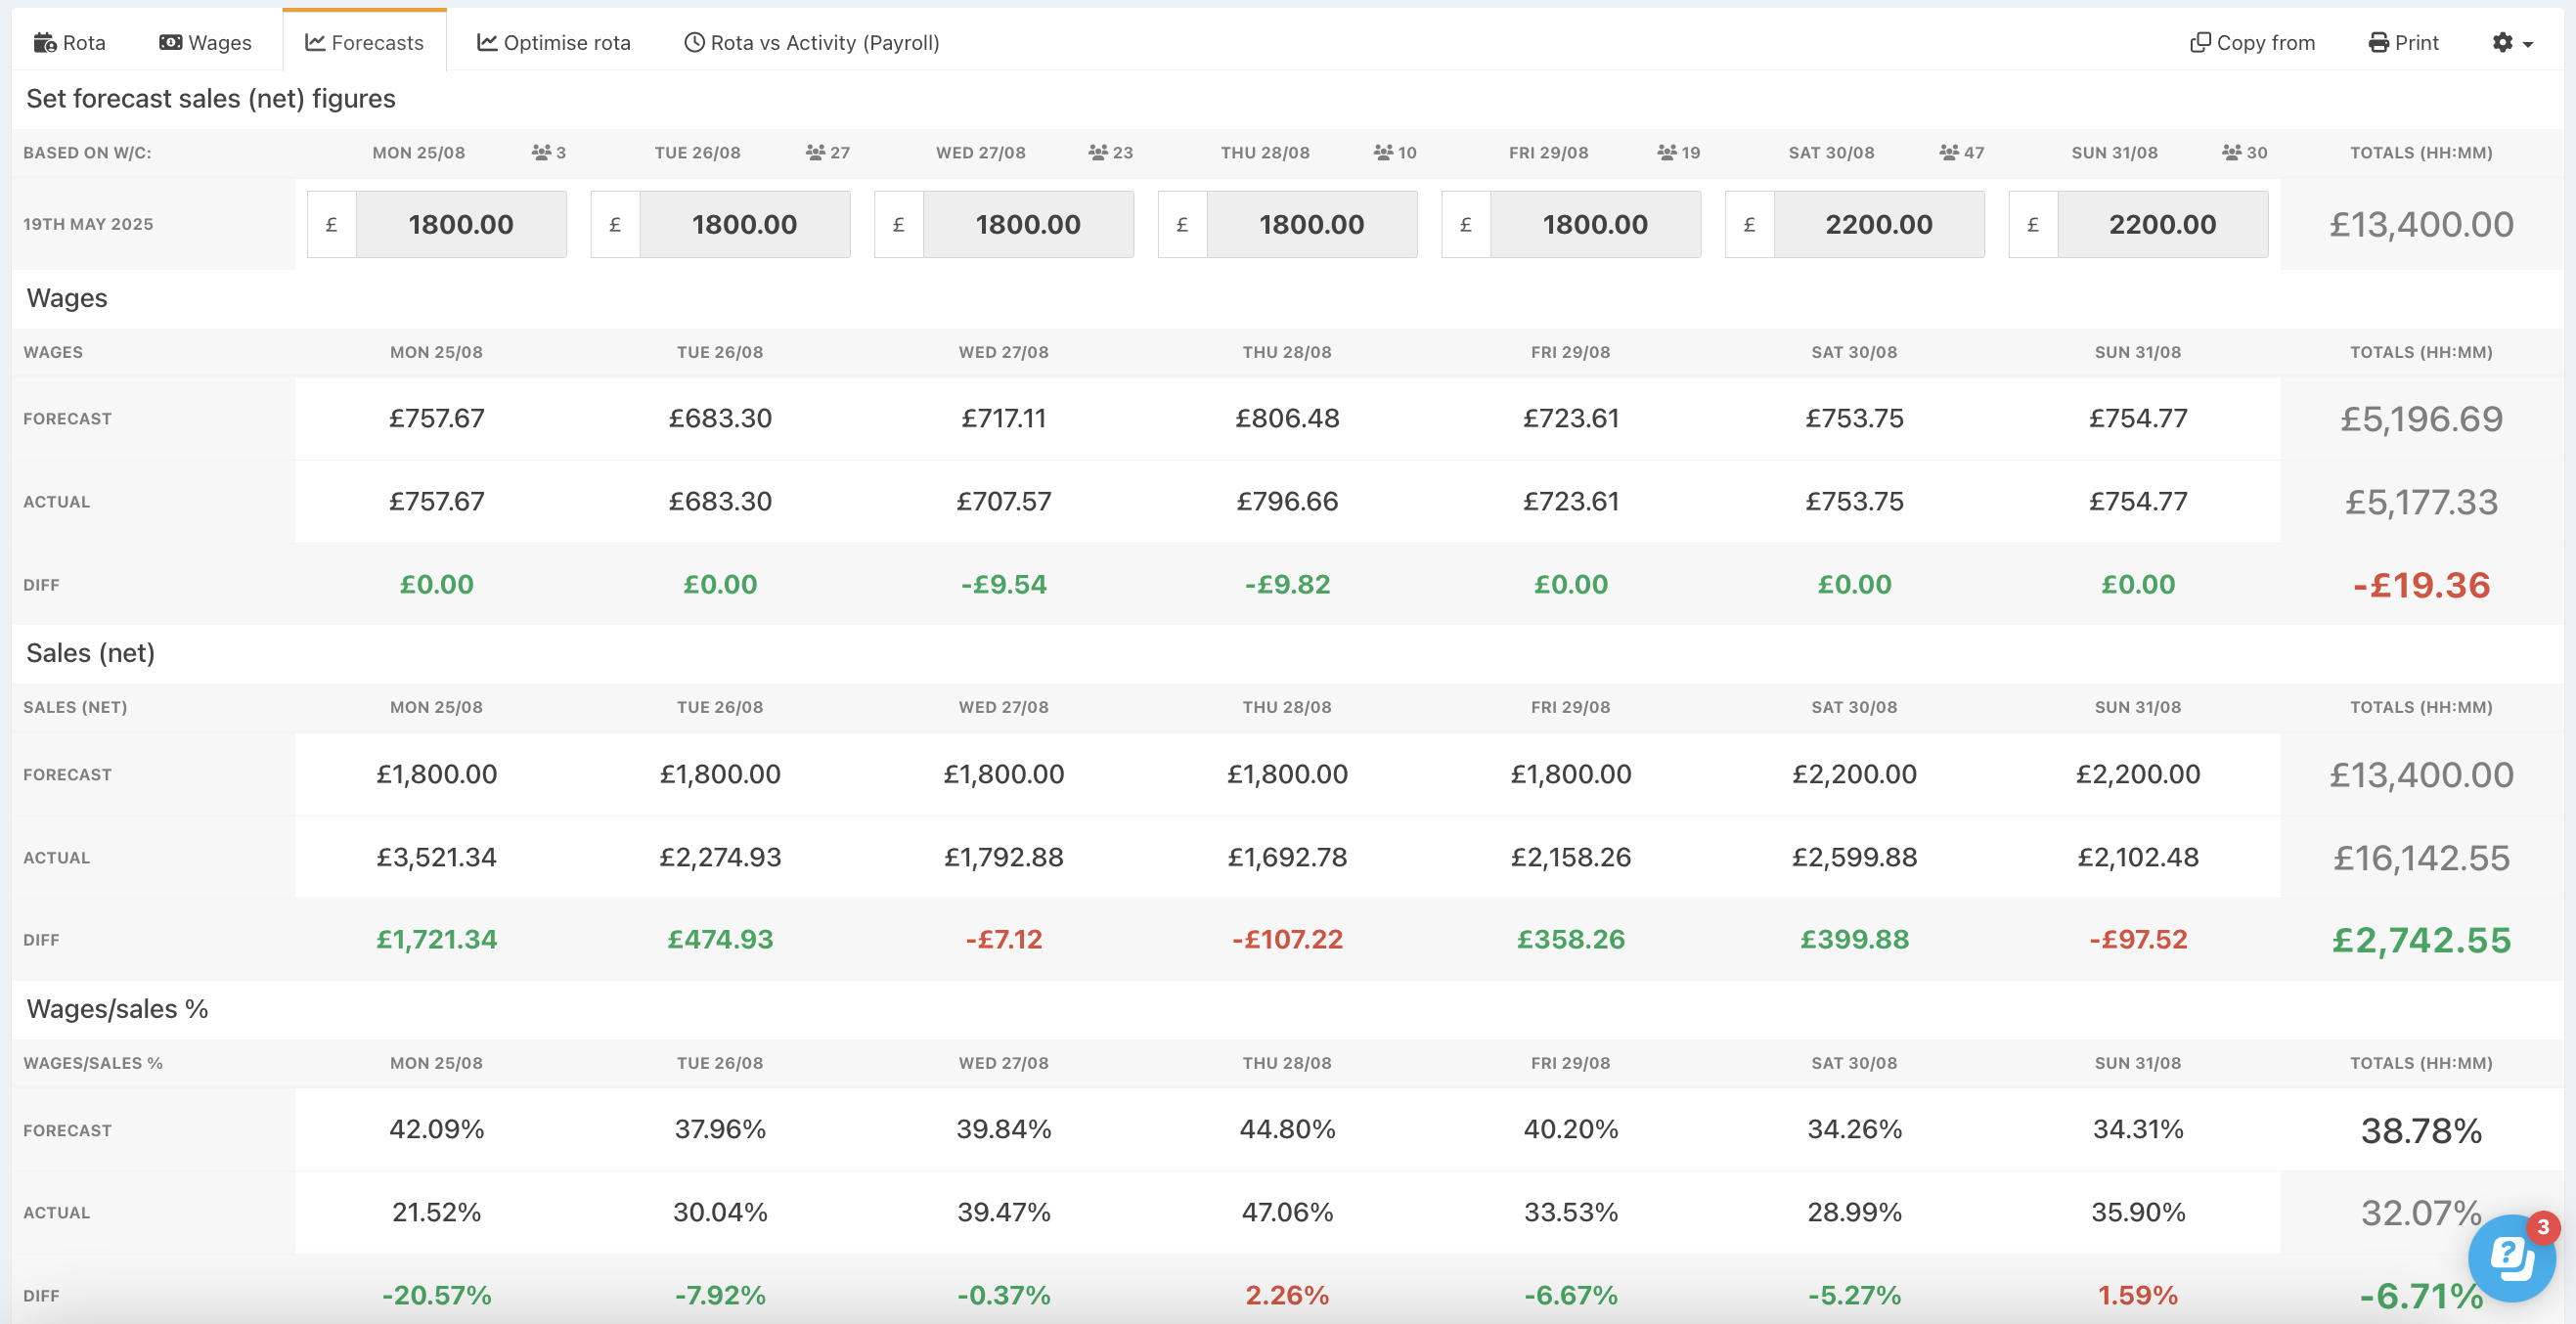Click wages actual total £5,177.33

pyautogui.click(x=2421, y=501)
